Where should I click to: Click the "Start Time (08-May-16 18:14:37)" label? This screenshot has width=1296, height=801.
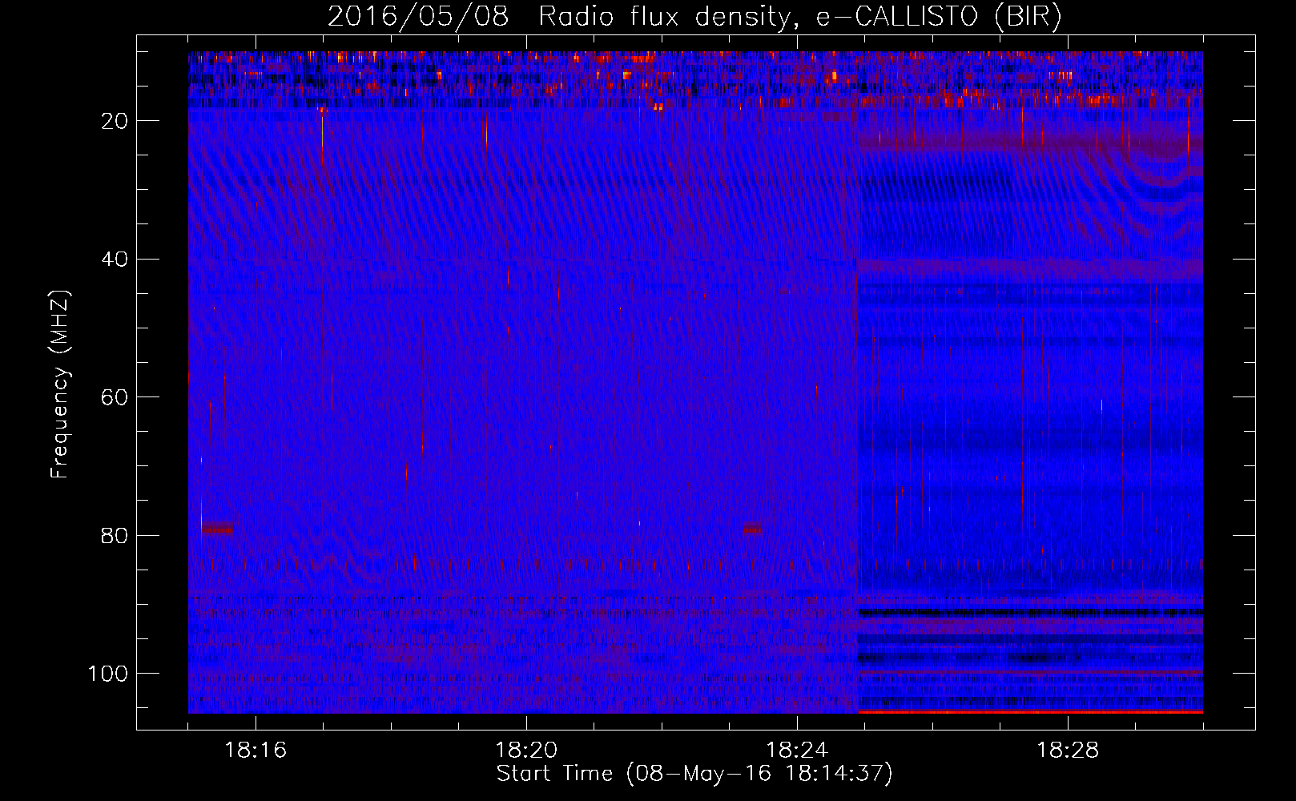pyautogui.click(x=694, y=773)
